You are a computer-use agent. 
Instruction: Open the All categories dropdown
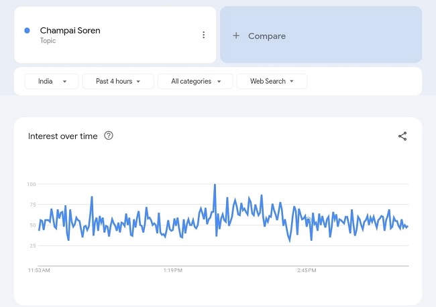pos(195,81)
